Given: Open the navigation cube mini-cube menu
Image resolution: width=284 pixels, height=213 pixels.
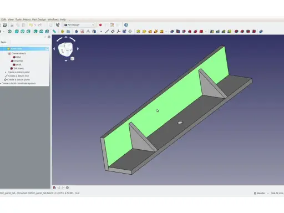Looking at the screenshot, I should click(x=72, y=59).
